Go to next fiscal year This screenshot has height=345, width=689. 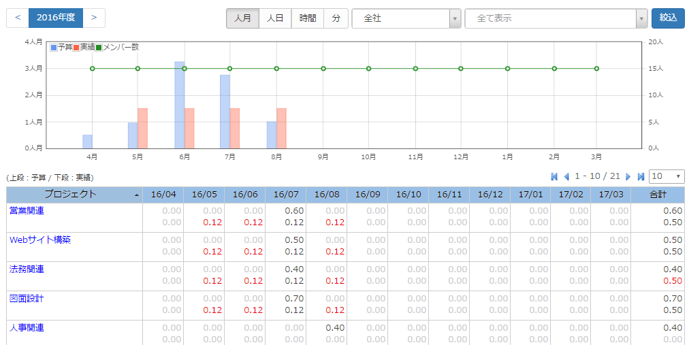[94, 18]
